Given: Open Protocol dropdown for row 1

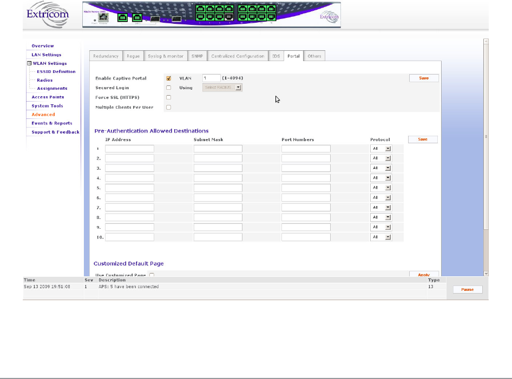Looking at the screenshot, I should (x=381, y=149).
